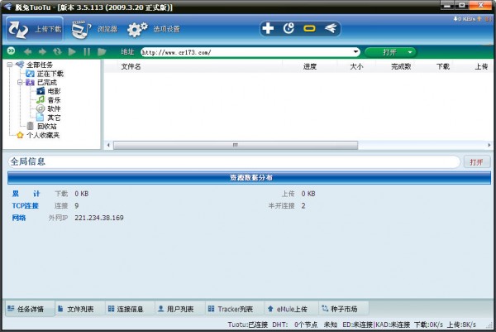Select 正在下载 in the task tree
Screen dimensions: 496x332
tap(50, 74)
